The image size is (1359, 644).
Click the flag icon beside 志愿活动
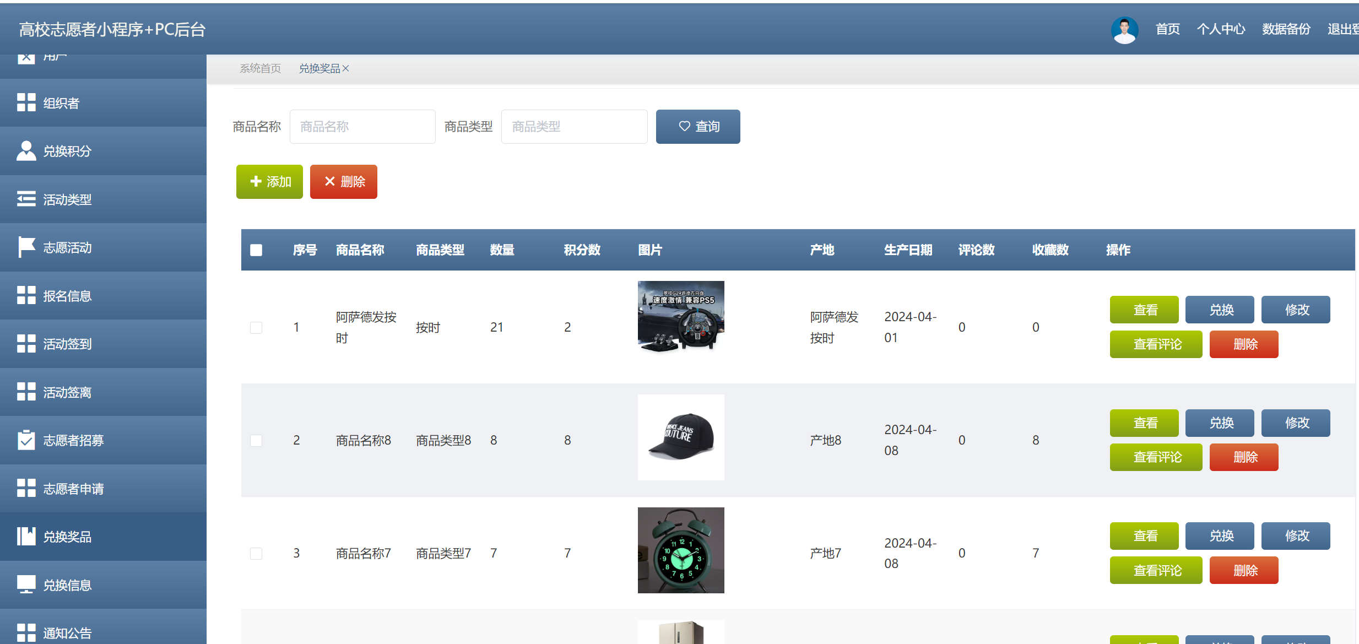click(x=26, y=247)
